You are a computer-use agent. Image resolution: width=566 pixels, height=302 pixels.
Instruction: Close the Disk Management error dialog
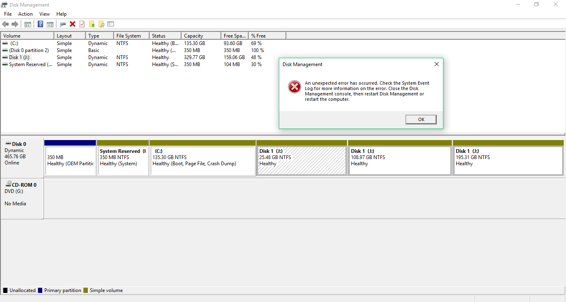click(436, 64)
